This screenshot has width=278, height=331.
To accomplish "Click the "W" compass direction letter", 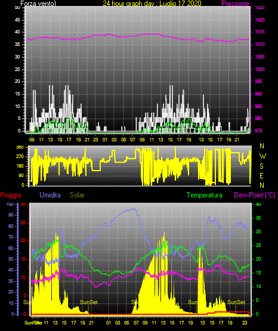I will pyautogui.click(x=262, y=156).
